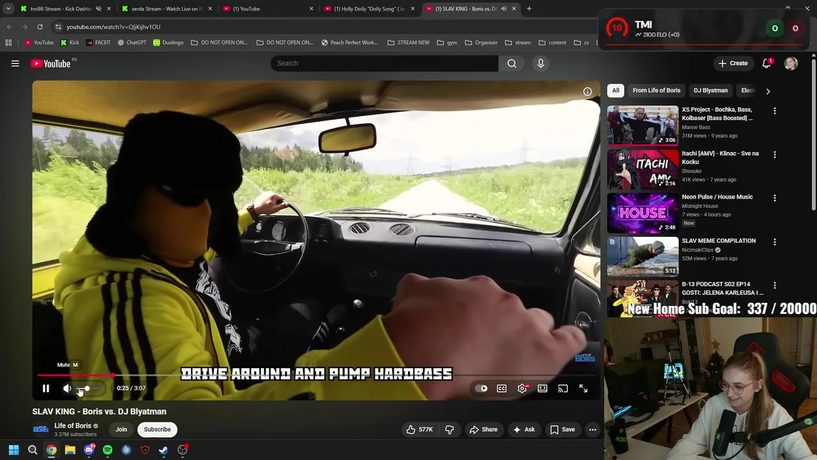Screen dimensions: 817x460
Task: Switch to the Holly Dolly Song tab
Action: [369, 9]
